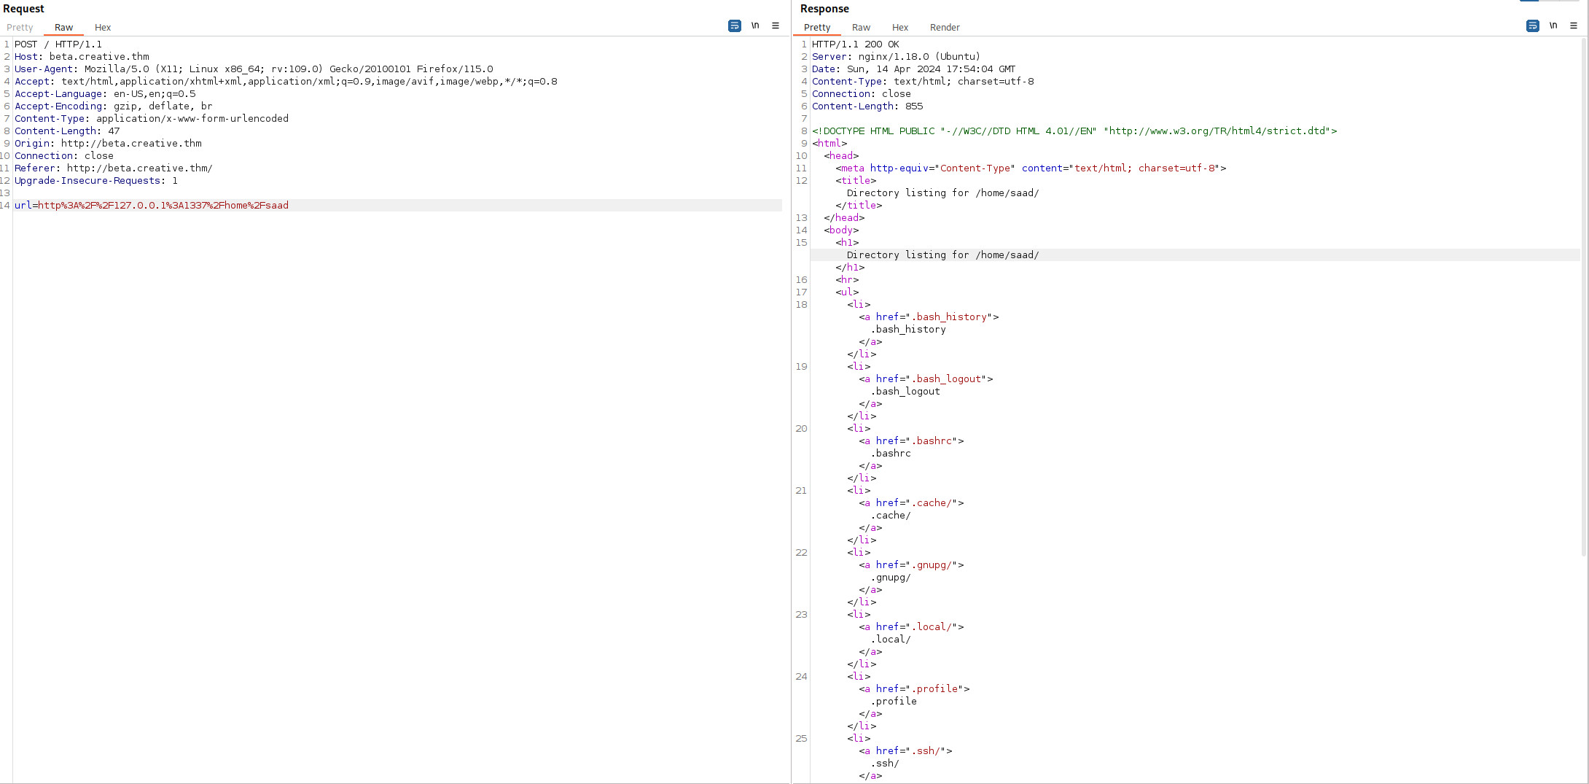The width and height of the screenshot is (1589, 784).
Task: Click the .bash_history href line
Action: [929, 317]
